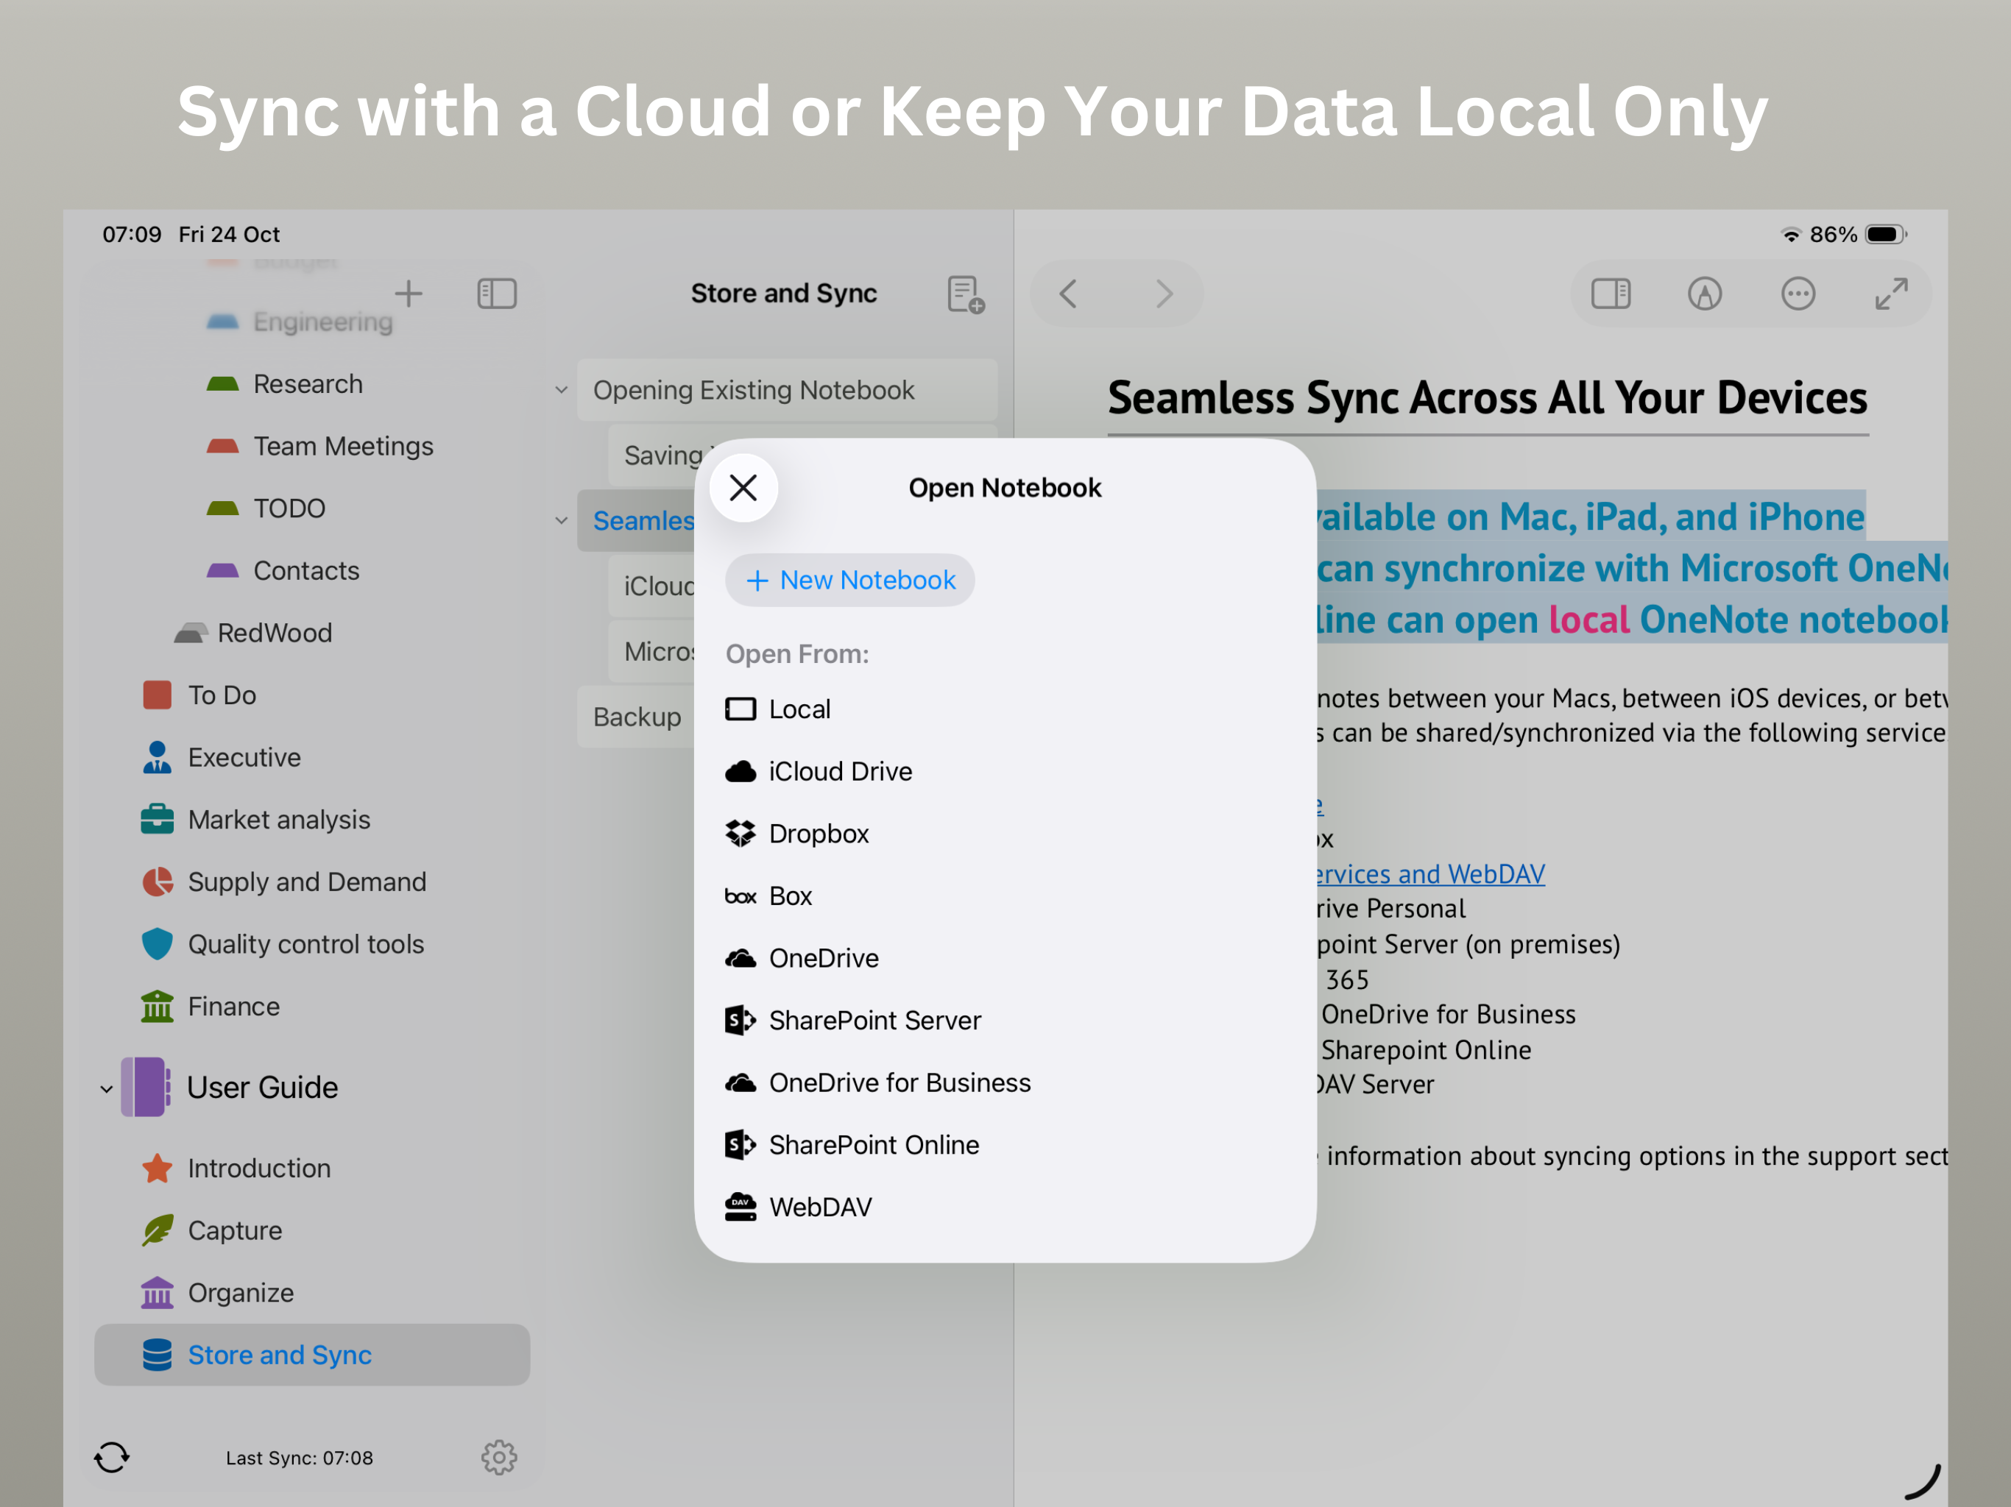
Task: Select SharePoint Online as the source
Action: 873,1144
